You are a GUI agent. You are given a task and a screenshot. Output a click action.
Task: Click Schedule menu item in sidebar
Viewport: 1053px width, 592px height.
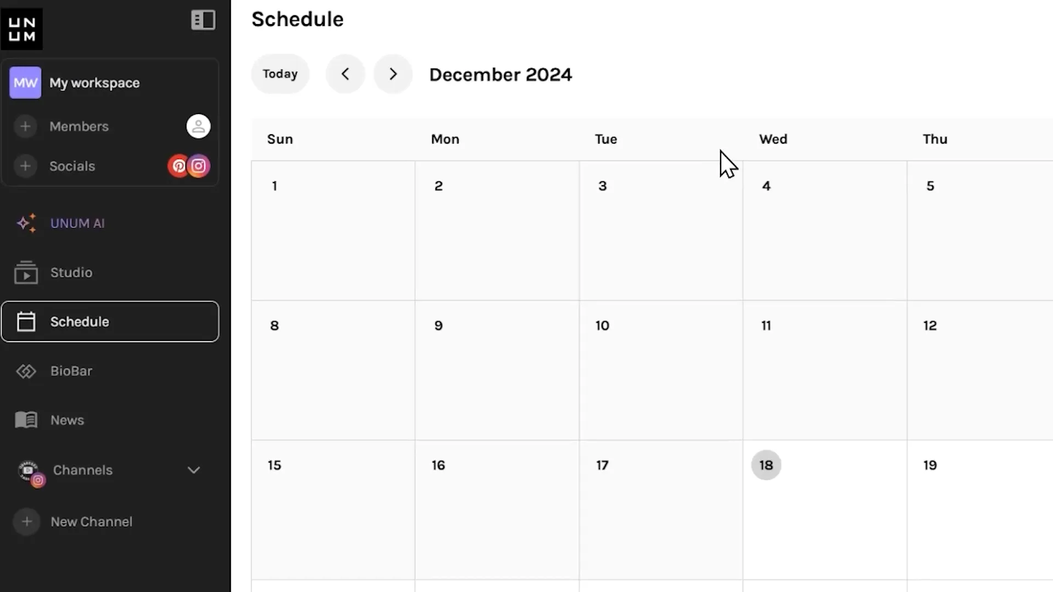click(x=110, y=322)
